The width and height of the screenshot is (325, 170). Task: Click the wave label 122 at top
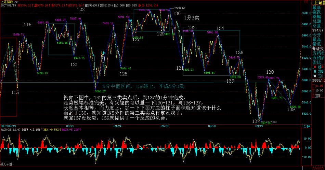point(81,10)
